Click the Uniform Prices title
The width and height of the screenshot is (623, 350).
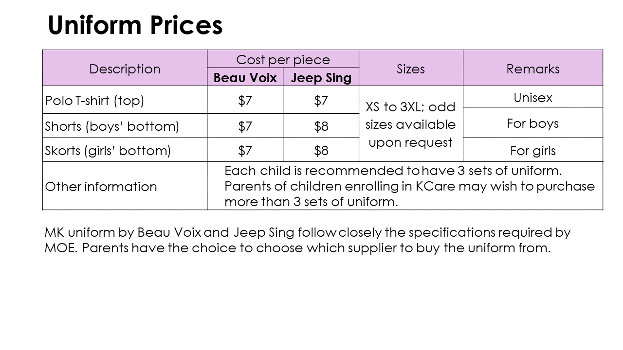pyautogui.click(x=135, y=25)
